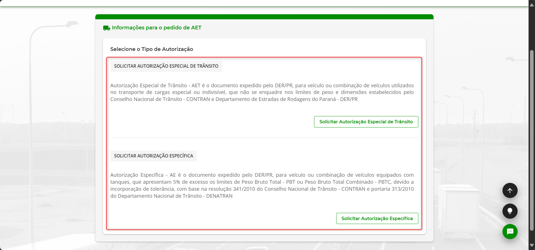Click the lightbulb floating button

pyautogui.click(x=510, y=211)
